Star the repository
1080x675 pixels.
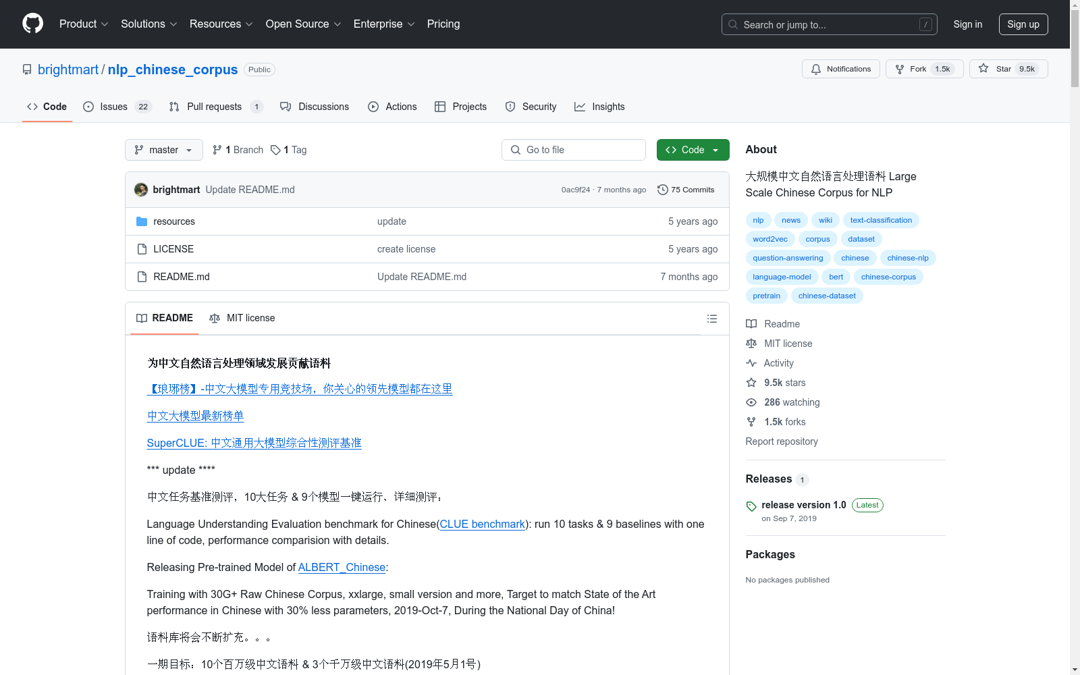click(1008, 69)
